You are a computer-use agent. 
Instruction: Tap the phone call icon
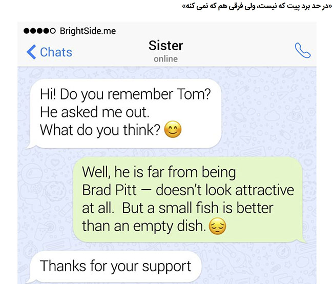(x=303, y=50)
